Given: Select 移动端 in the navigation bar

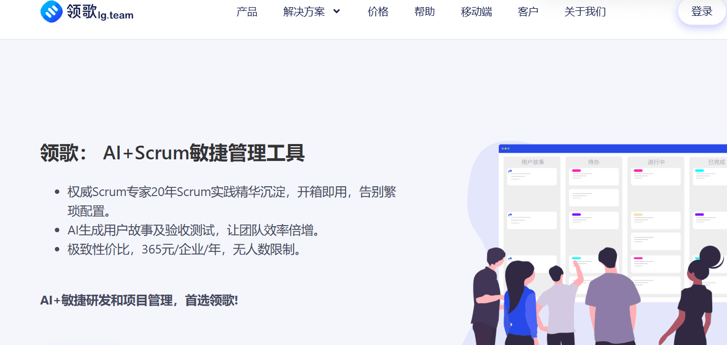Looking at the screenshot, I should pyautogui.click(x=477, y=12).
